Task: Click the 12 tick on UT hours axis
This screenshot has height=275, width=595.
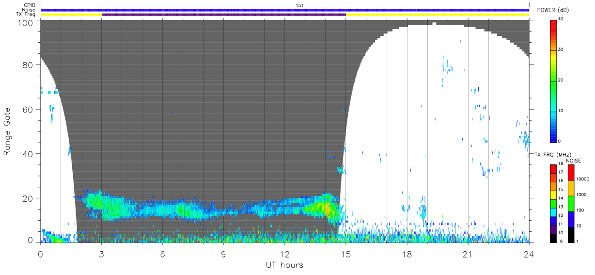Action: tap(284, 254)
